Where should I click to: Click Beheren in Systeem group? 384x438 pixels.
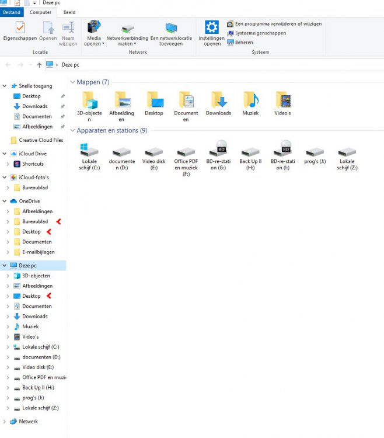240,43
